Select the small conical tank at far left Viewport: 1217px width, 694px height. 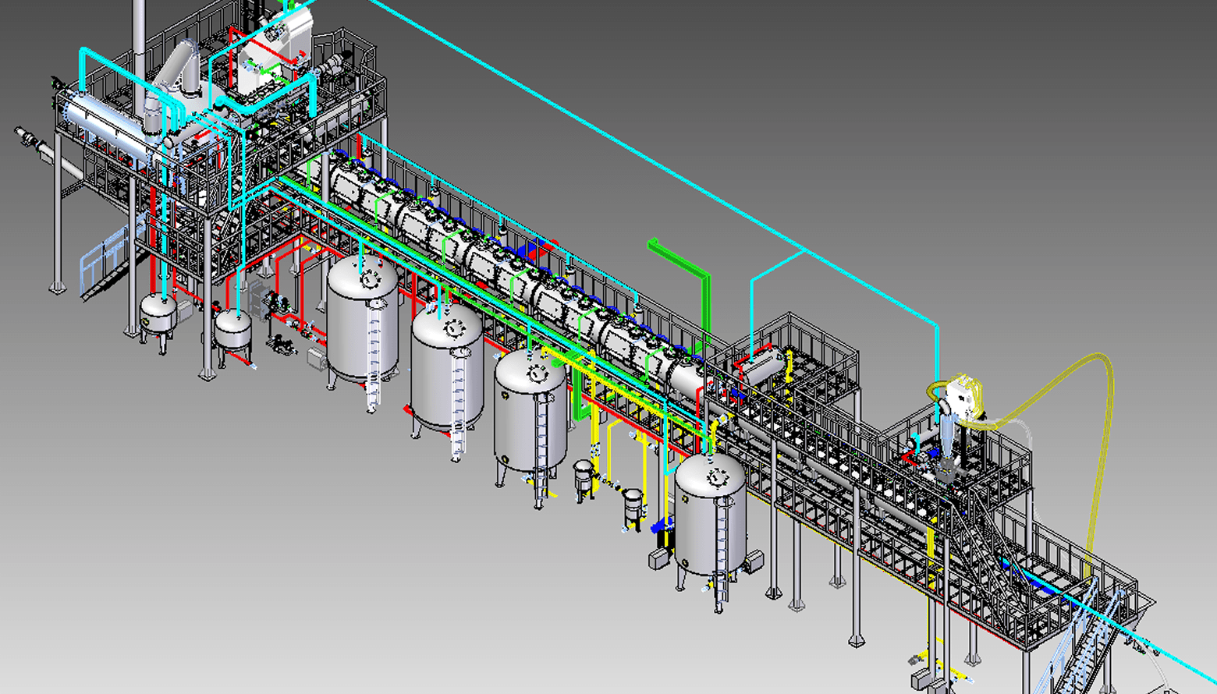[158, 314]
